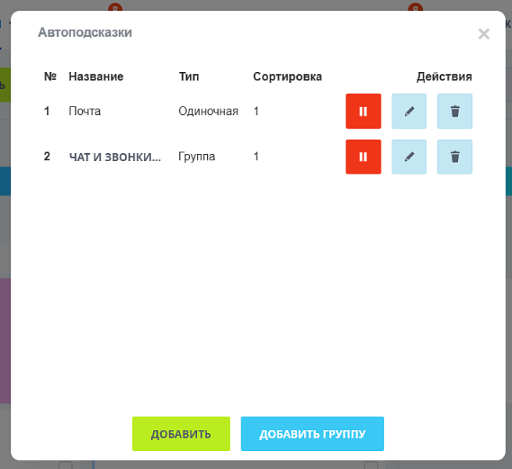Screen dimensions: 512x469
Task: Pause the ЧАТ И ЗВОНКИ group
Action: [x=363, y=156]
